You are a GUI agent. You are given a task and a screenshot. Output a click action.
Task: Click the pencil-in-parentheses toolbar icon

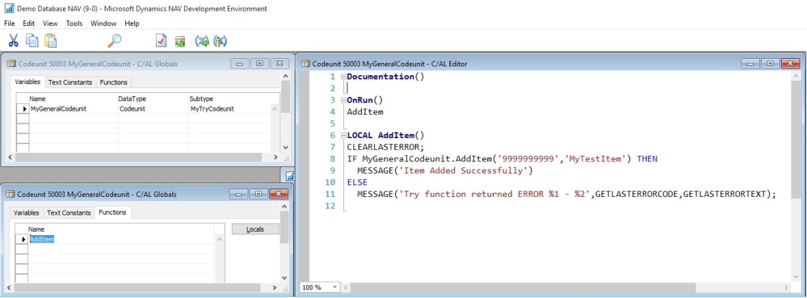point(220,41)
